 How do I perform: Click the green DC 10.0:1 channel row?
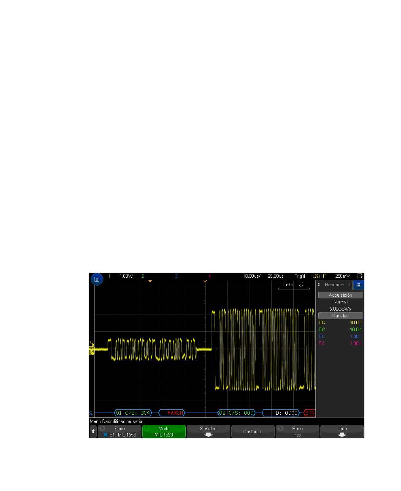pos(340,330)
